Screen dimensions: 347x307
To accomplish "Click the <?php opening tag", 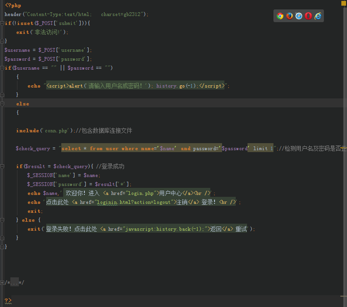I will point(13,5).
